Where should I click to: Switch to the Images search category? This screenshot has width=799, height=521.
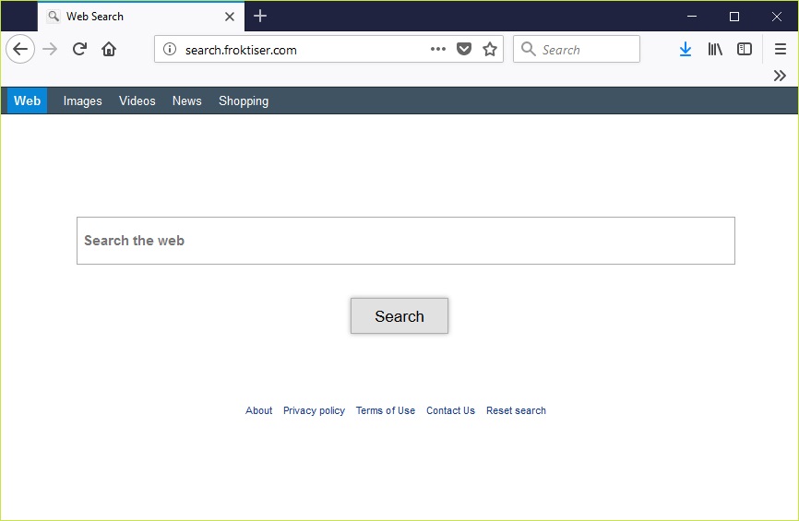point(82,101)
